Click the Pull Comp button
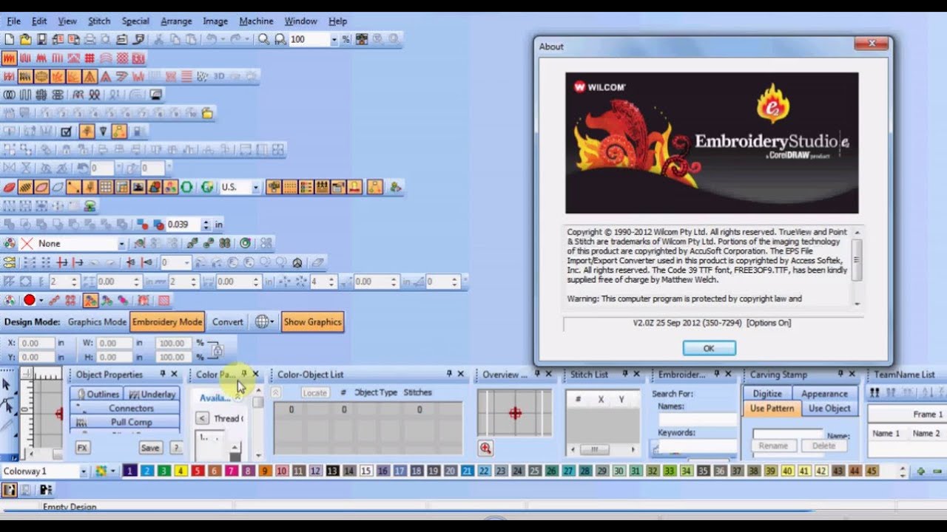 click(x=126, y=422)
